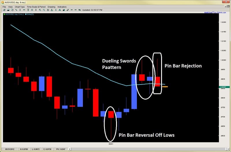This screenshot has height=152, width=231.
Task: Open the Chart Type menu
Action: pos(20,7)
